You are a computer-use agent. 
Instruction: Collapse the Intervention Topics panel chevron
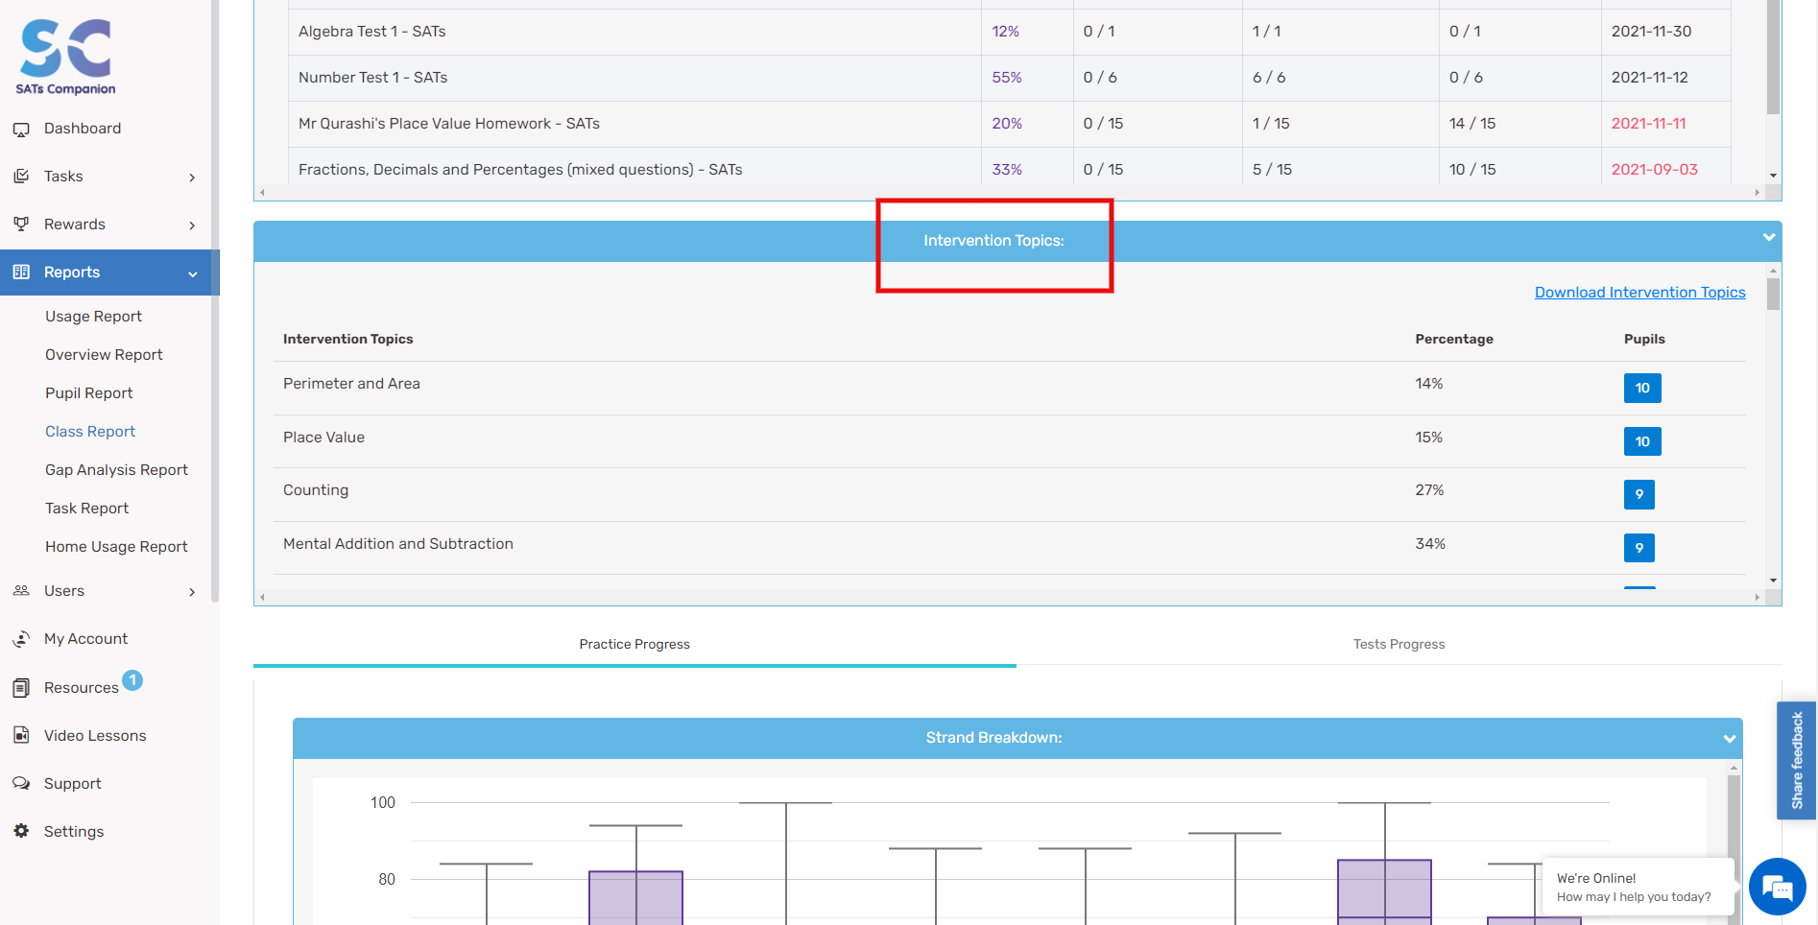(1768, 237)
